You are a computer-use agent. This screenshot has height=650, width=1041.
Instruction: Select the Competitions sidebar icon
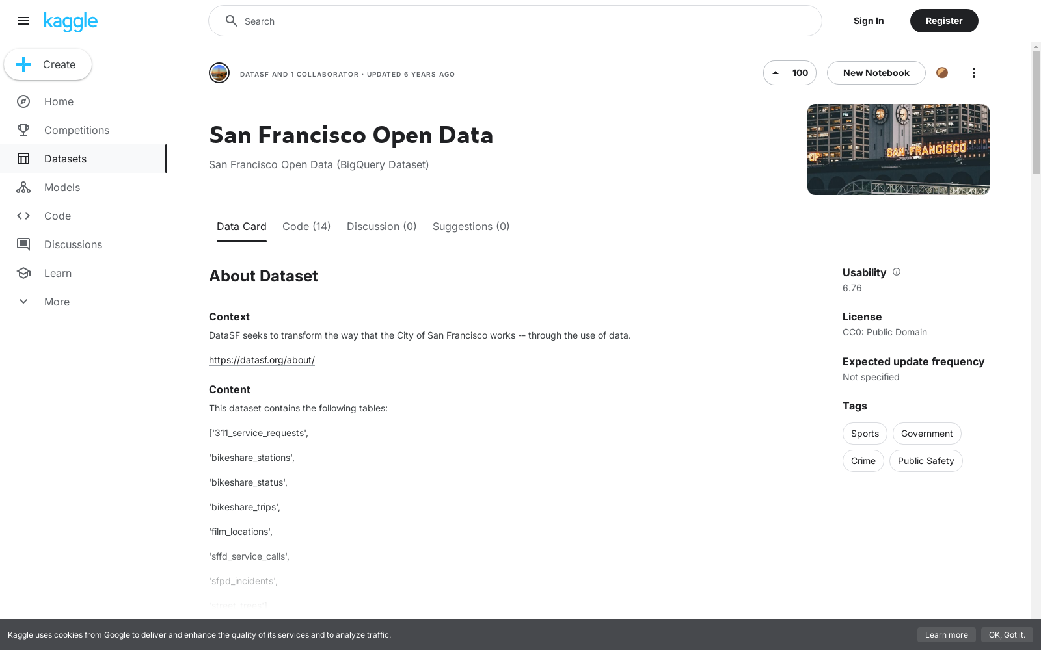click(23, 130)
